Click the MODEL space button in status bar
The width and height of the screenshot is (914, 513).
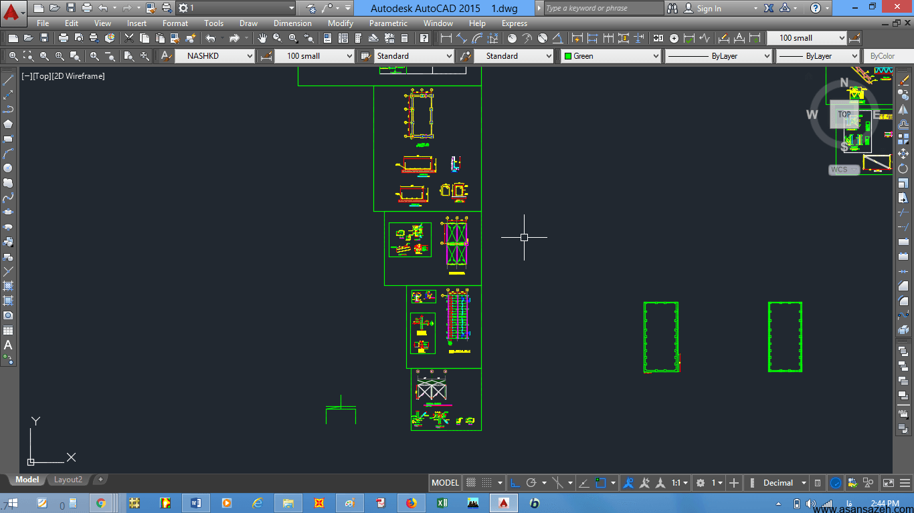coord(445,483)
